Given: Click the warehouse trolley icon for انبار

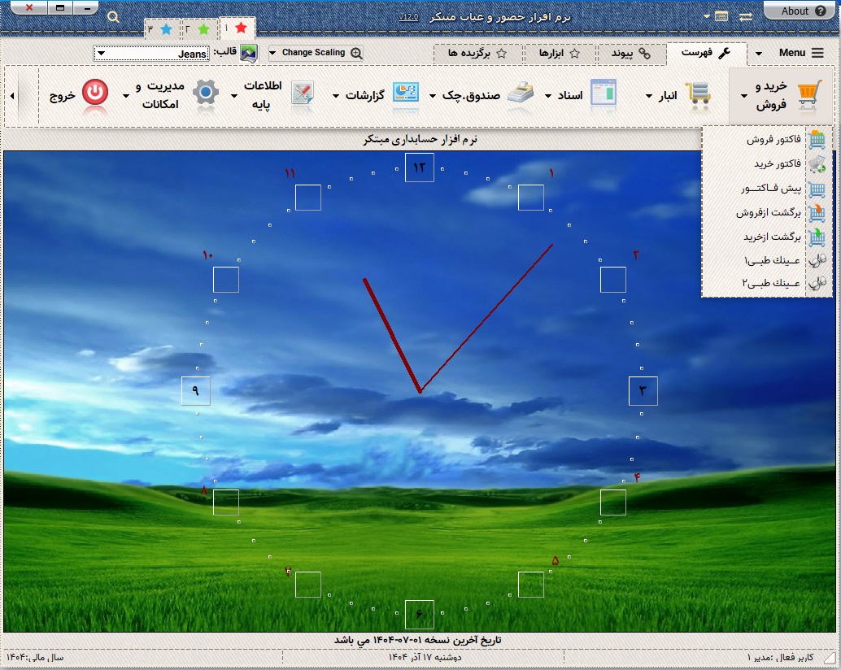Looking at the screenshot, I should [x=697, y=94].
